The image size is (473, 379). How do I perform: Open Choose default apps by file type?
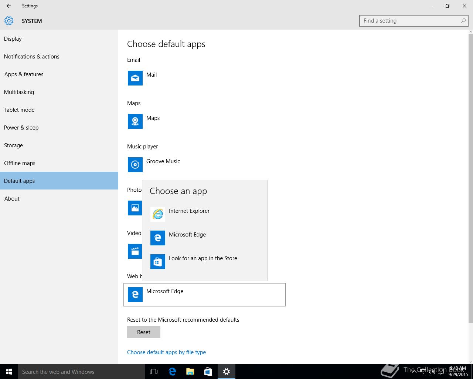(x=166, y=352)
